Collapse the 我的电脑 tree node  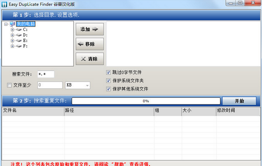click(6, 24)
